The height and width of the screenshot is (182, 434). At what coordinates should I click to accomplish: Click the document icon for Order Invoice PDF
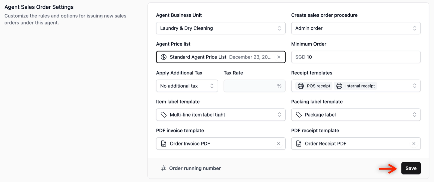click(x=164, y=144)
